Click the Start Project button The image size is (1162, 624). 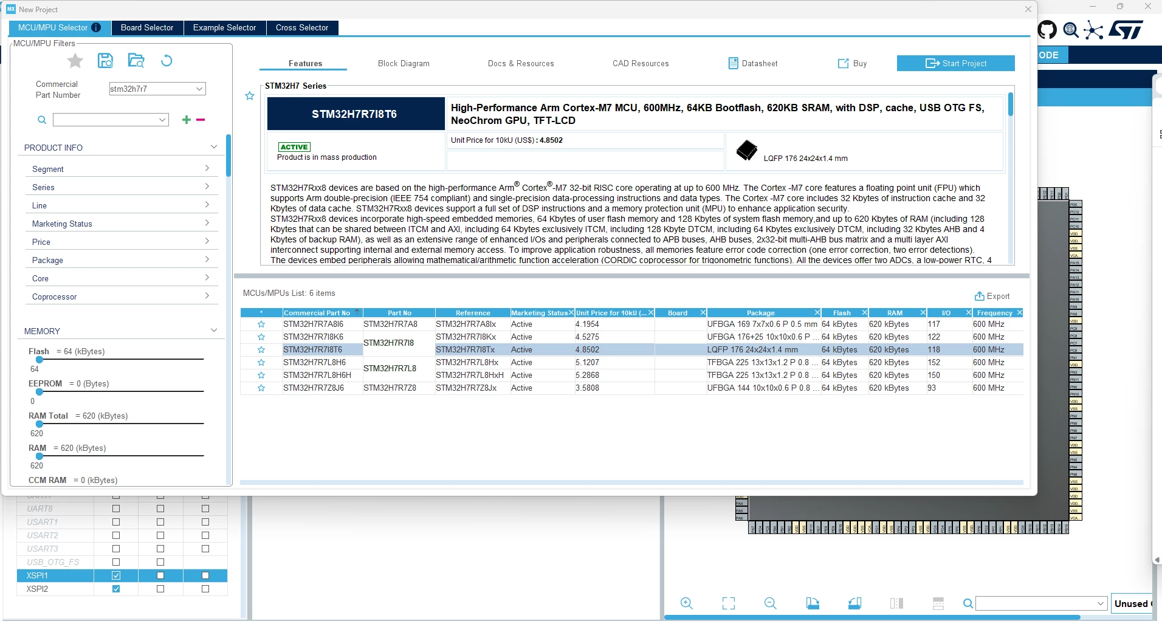click(956, 63)
